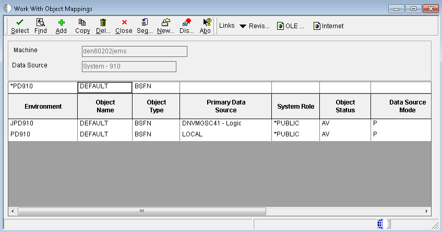Image resolution: width=442 pixels, height=232 pixels.
Task: Click the Find magnifier toolbar icon
Action: [x=41, y=22]
